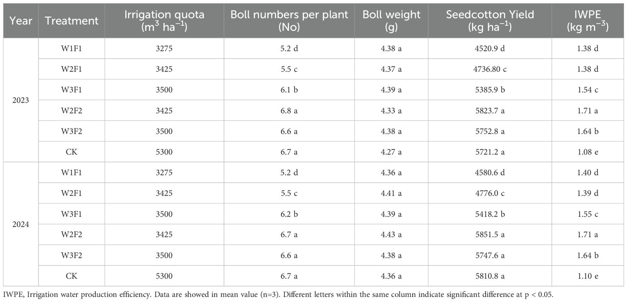Select the 2023 year cell
Screen dimensions: 627x302
click(x=21, y=100)
